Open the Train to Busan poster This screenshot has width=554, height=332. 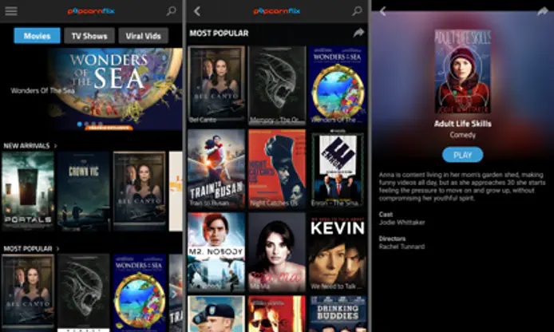click(x=216, y=168)
